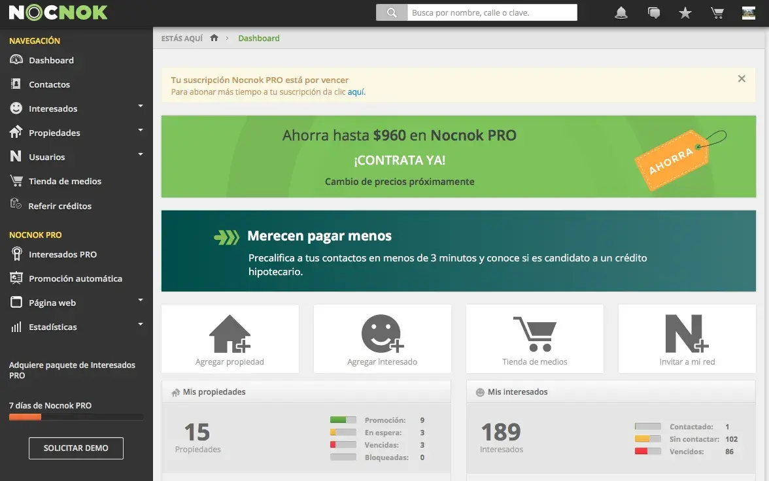Click the Agregar propiedad house-plus icon

[230, 334]
